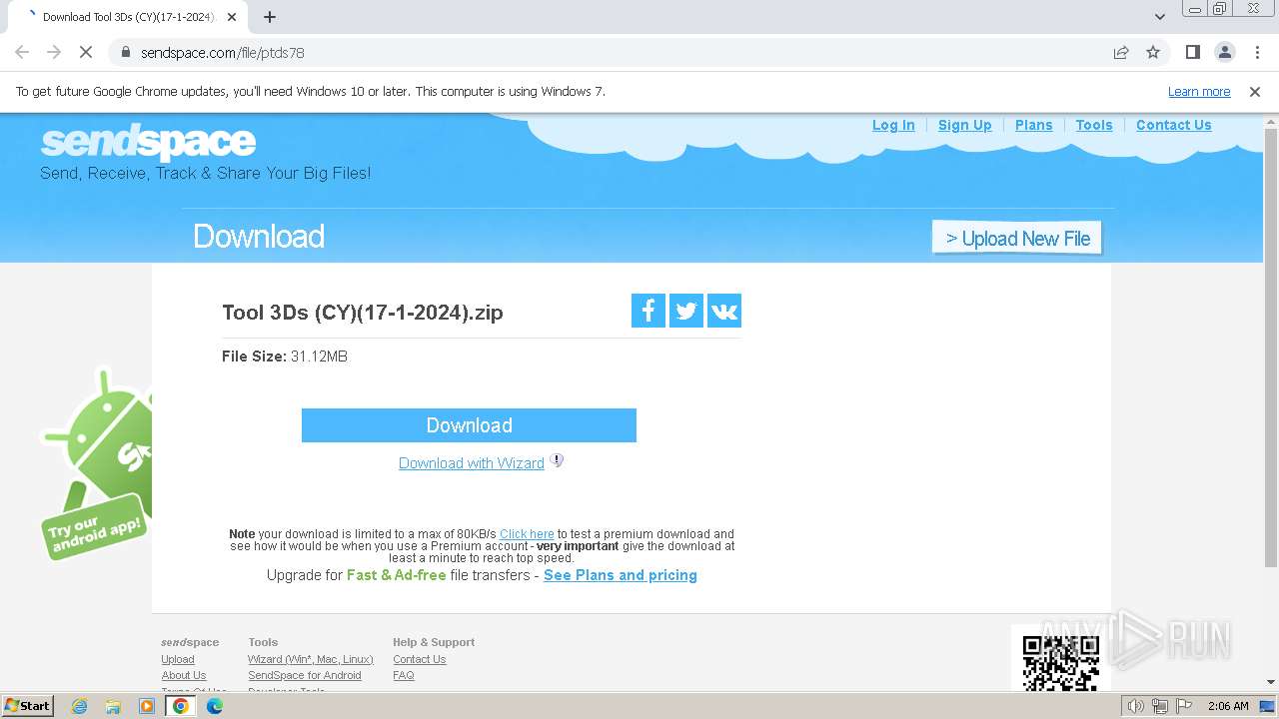This screenshot has width=1279, height=719.
Task: Open the Chrome profile menu
Action: [1224, 52]
